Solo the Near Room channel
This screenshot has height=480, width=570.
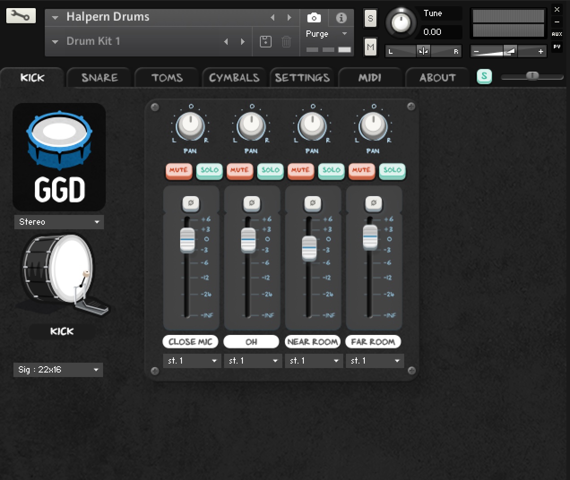(331, 171)
